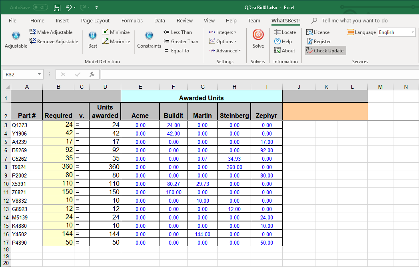Open the File tab

click(12, 20)
